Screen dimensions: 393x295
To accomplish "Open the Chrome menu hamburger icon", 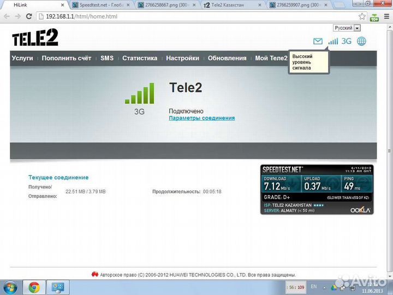I will 386,16.
